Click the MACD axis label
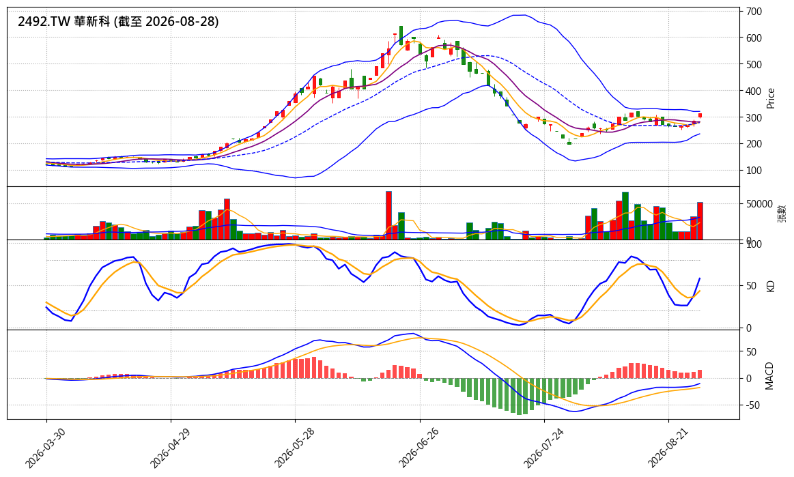Viewport: 794px width, 477px height. (769, 376)
